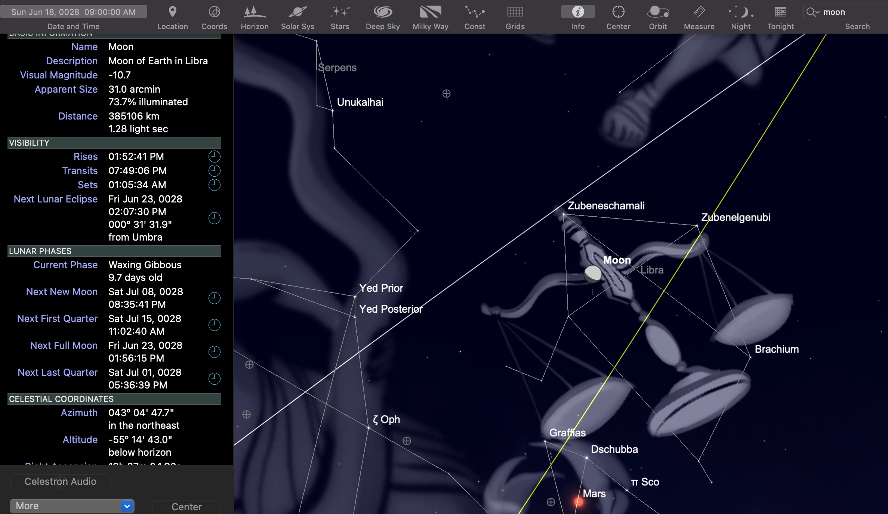Click the Celestron Audio button
This screenshot has width=888, height=514.
(61, 482)
